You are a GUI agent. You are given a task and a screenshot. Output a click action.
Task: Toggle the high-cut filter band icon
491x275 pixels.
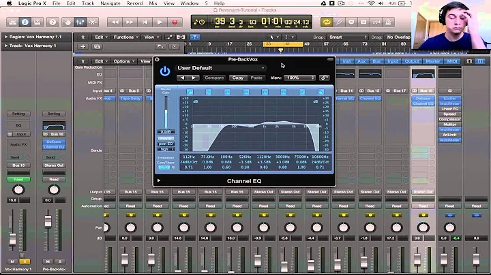(321, 92)
